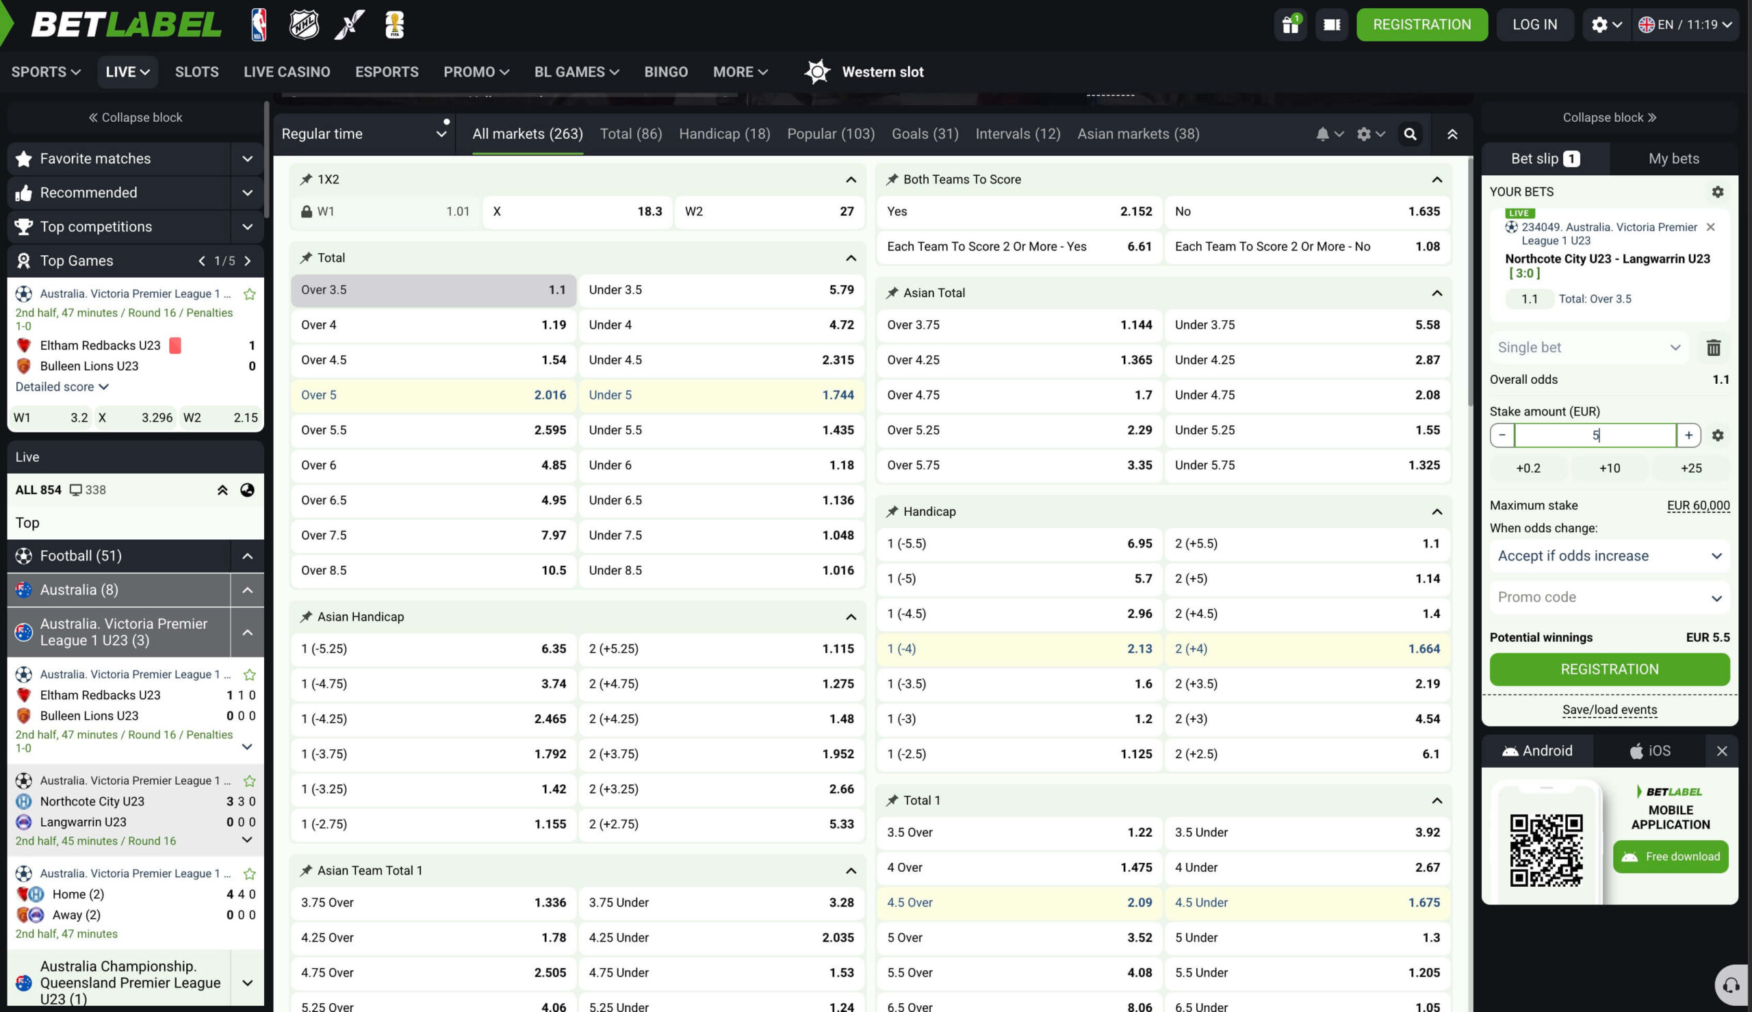Switch to the My bets tab
This screenshot has width=1752, height=1012.
click(x=1673, y=159)
